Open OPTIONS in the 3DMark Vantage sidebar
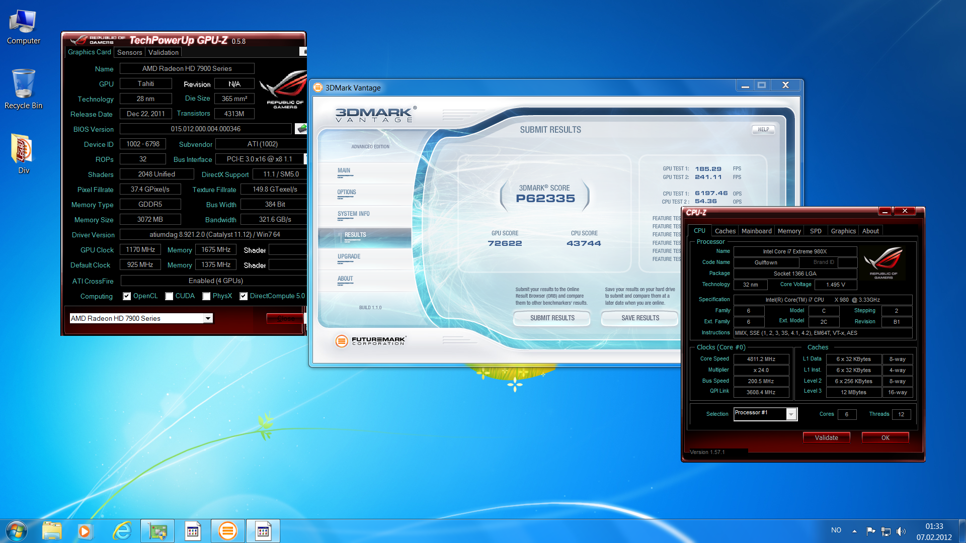Viewport: 966px width, 543px height. click(x=347, y=192)
